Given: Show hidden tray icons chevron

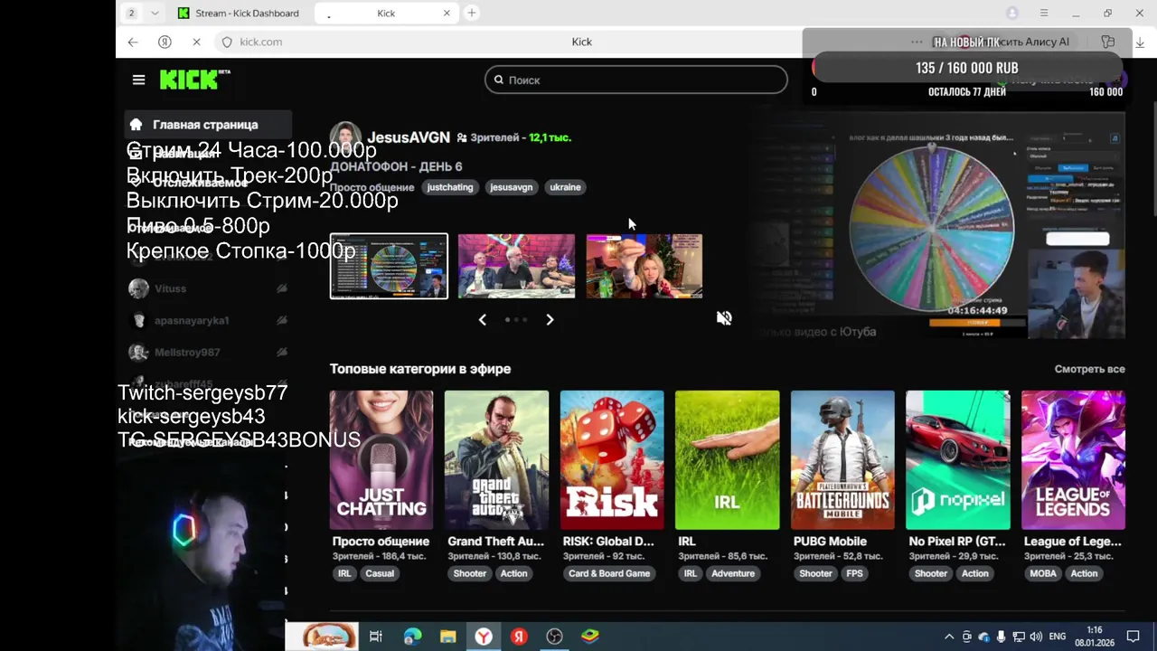Looking at the screenshot, I should [x=949, y=637].
